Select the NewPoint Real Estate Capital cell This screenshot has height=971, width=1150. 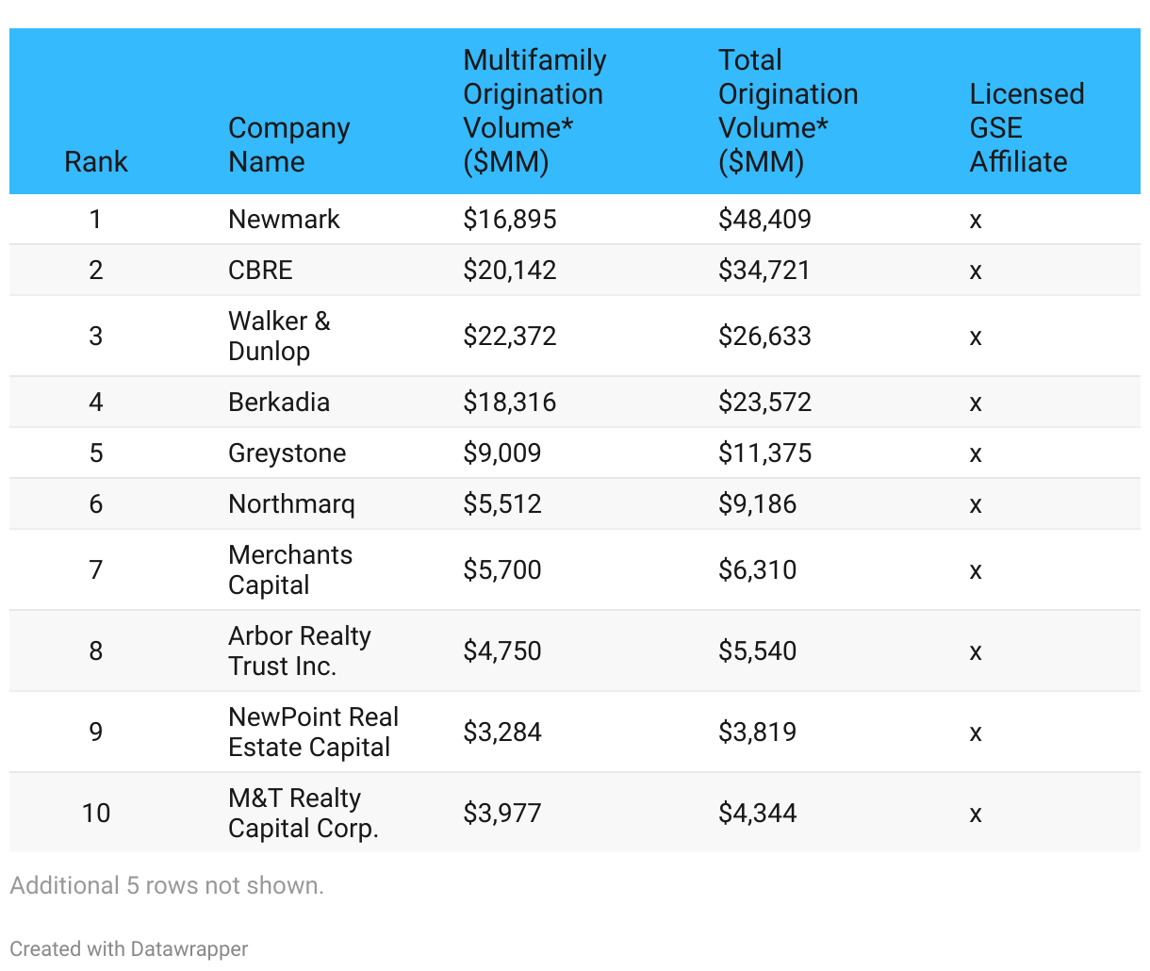coord(313,732)
